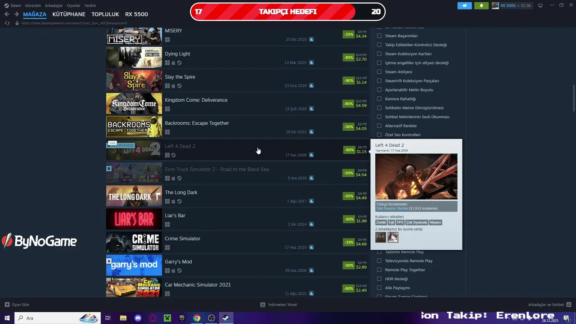
Task: Click the Steam icon in the taskbar
Action: pyautogui.click(x=226, y=318)
